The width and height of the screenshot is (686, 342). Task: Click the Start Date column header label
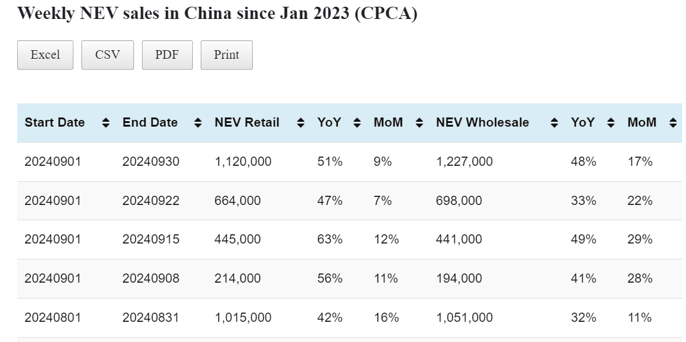(54, 122)
